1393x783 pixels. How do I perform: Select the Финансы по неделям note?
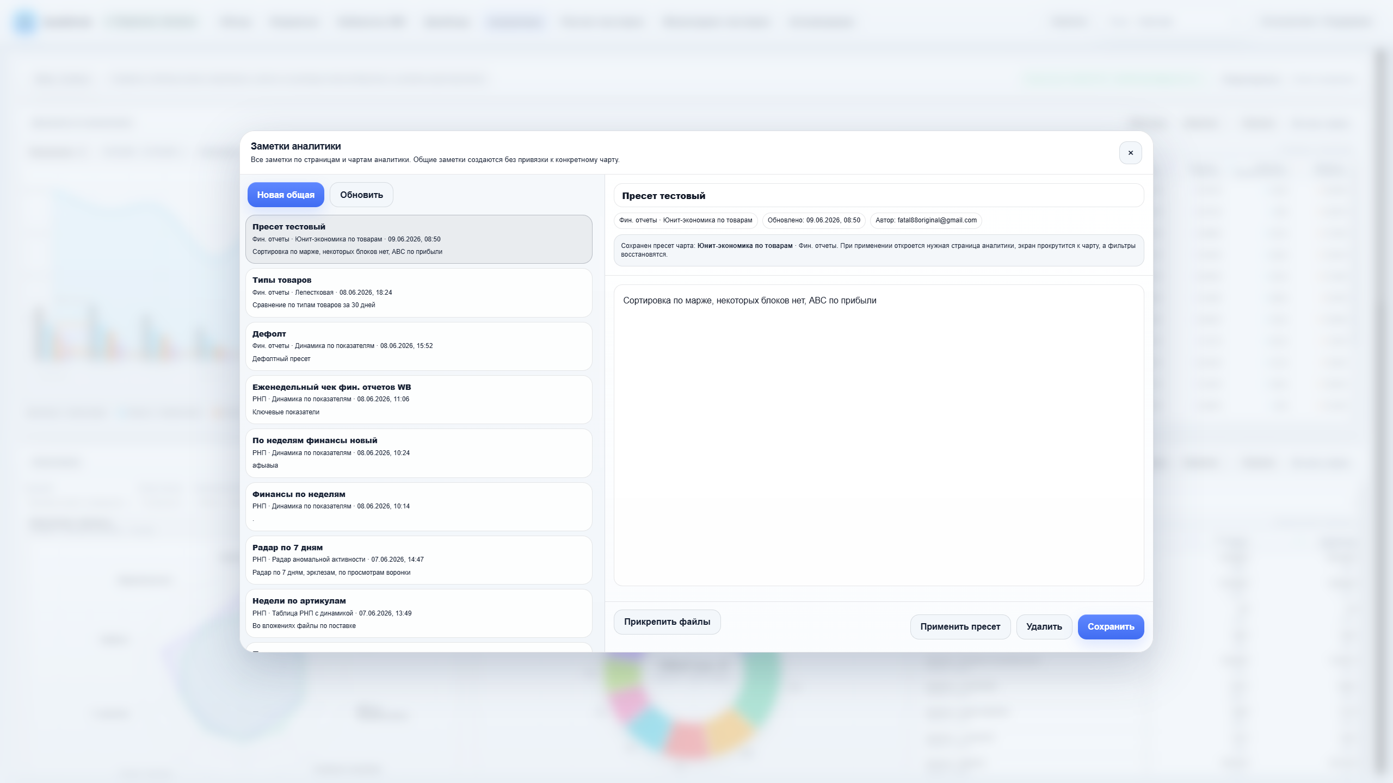pos(418,507)
